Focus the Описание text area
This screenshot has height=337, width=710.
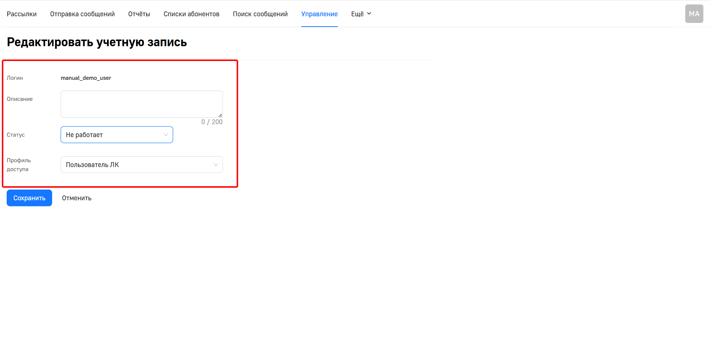pos(141,104)
